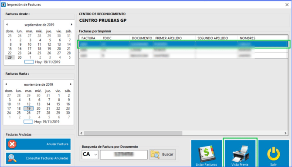Open the CA document type dropdown
This screenshot has height=167, width=292.
(96, 154)
